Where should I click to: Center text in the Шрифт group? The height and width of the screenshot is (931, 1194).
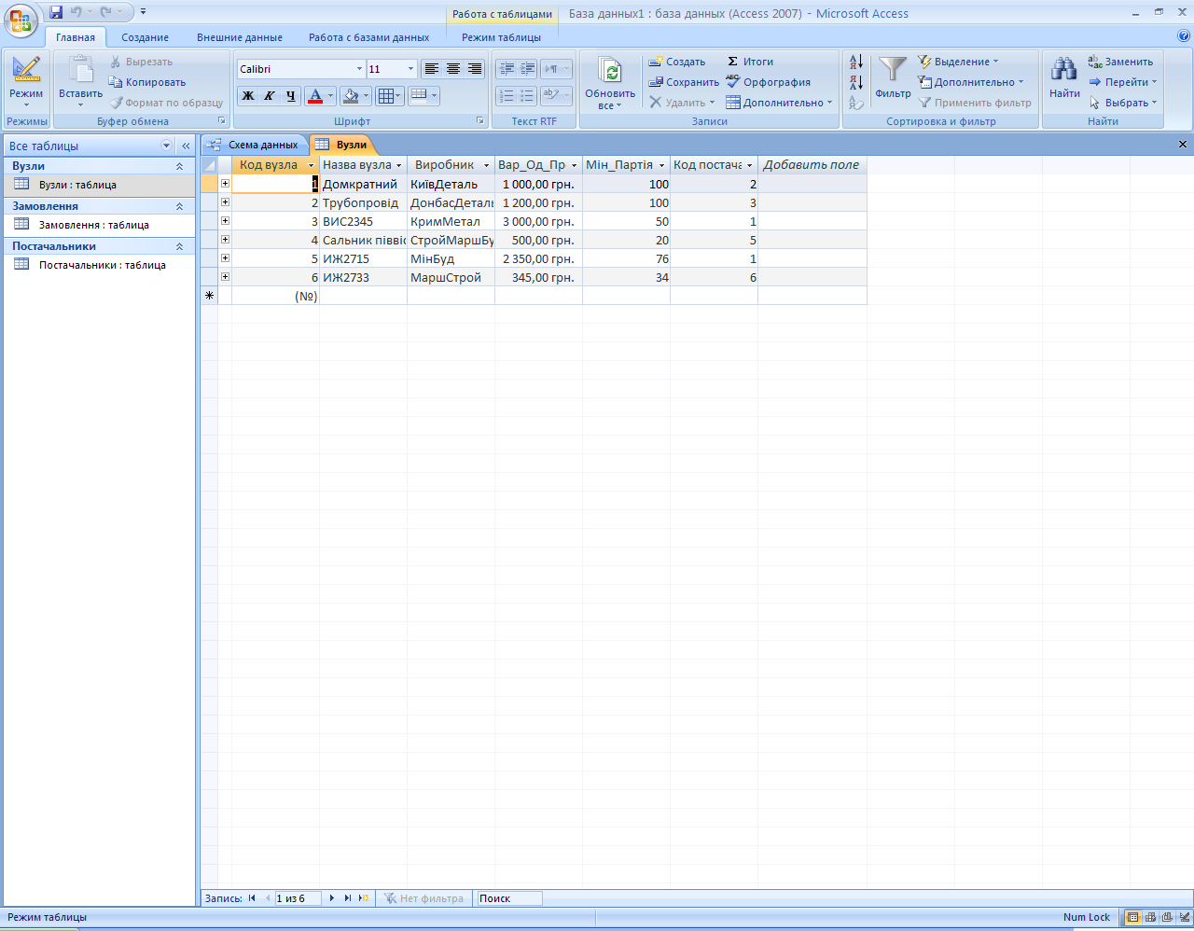453,69
